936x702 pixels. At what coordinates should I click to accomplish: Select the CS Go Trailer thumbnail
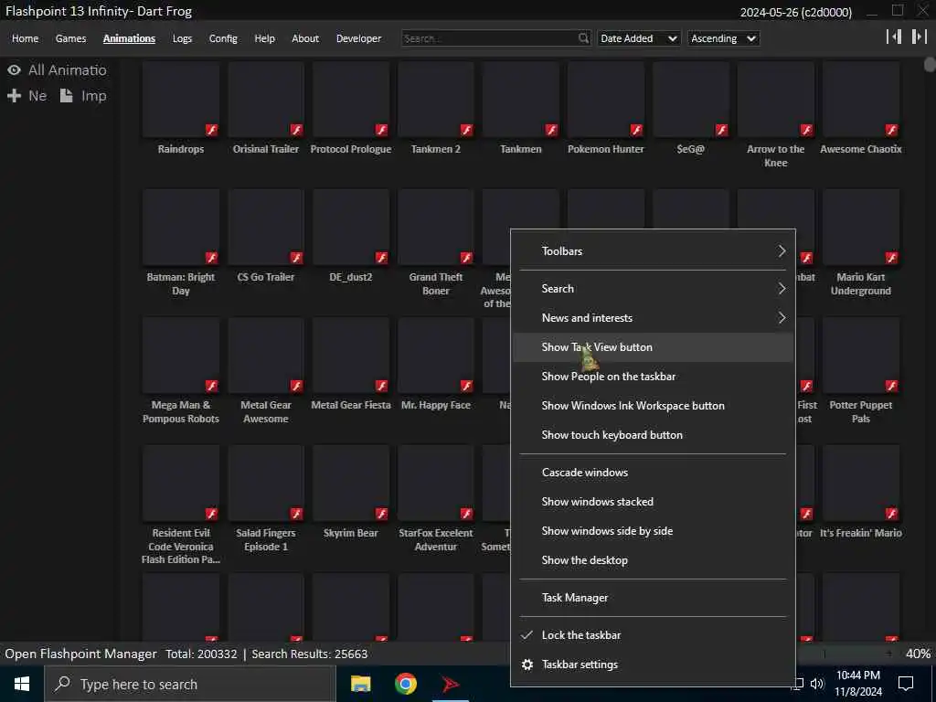pos(266,228)
